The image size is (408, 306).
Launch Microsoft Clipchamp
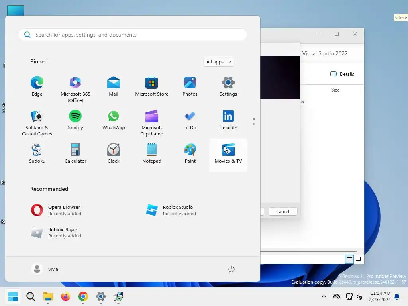click(x=152, y=123)
